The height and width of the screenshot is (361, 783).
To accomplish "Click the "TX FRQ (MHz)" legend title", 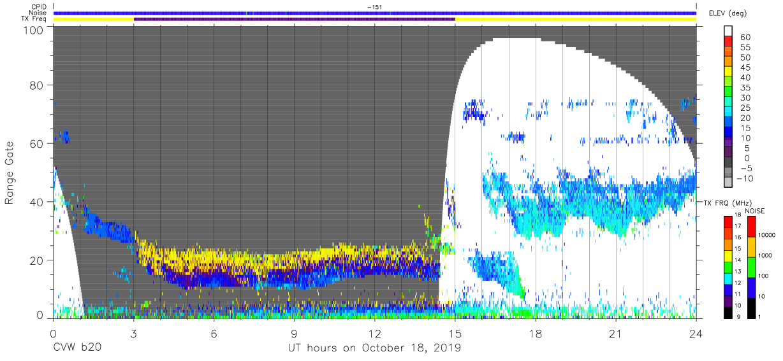I will point(728,202).
